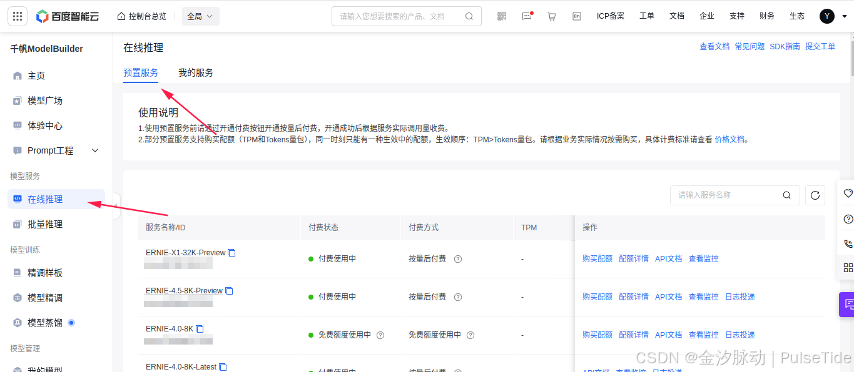Open 工单 in header
Screen dimensions: 854x372
(x=647, y=16)
